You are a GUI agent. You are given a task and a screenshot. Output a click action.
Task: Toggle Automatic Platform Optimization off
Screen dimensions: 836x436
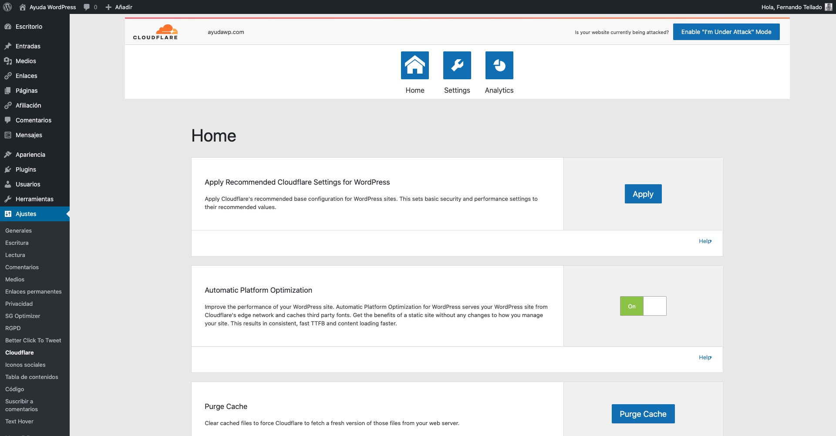pos(643,306)
